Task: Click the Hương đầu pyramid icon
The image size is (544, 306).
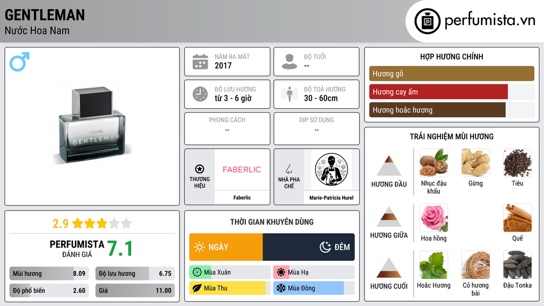Action: click(389, 166)
